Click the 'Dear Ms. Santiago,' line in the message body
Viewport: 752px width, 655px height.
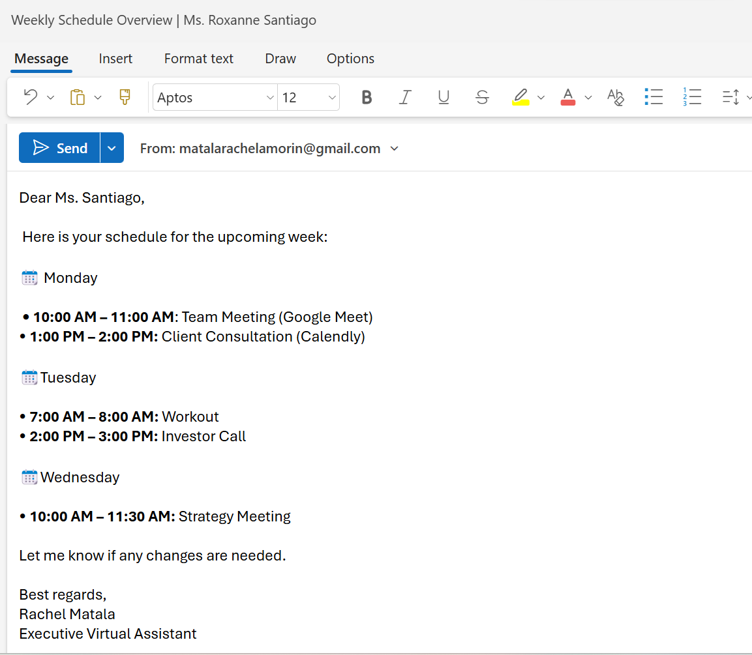(82, 197)
